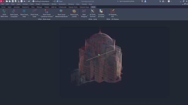Open the Format menu
The width and height of the screenshot is (188, 105).
coord(25,4)
